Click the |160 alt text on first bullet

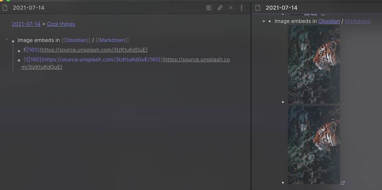[32, 50]
